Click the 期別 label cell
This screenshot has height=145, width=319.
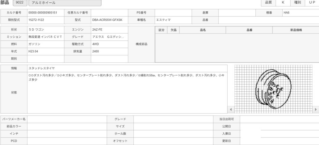pyautogui.click(x=14, y=59)
